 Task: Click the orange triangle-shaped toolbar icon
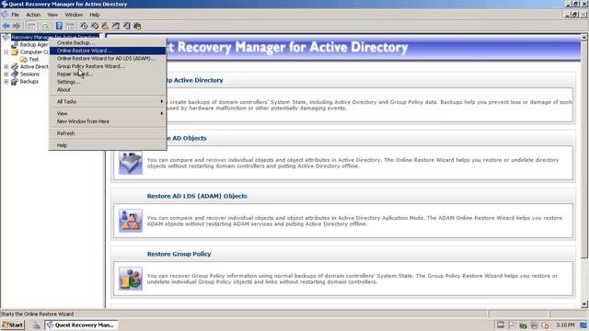(x=105, y=26)
